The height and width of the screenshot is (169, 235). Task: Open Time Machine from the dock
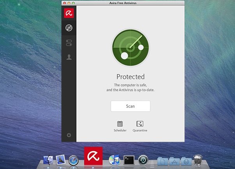click(144, 160)
